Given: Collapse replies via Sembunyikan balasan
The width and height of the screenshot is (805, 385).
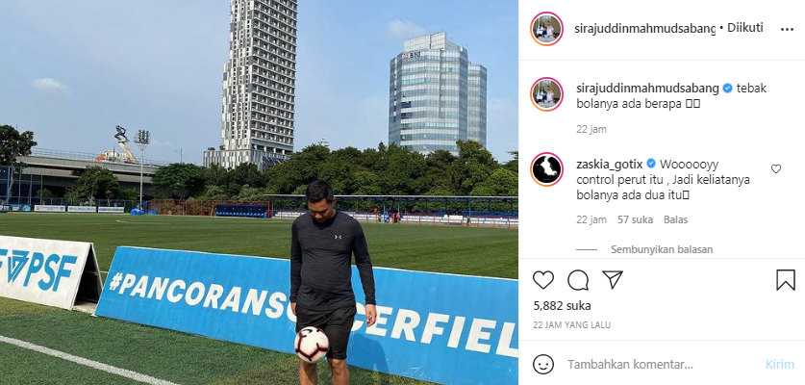Looking at the screenshot, I should point(662,249).
